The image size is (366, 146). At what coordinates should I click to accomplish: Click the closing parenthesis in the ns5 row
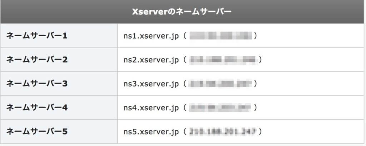261,132
